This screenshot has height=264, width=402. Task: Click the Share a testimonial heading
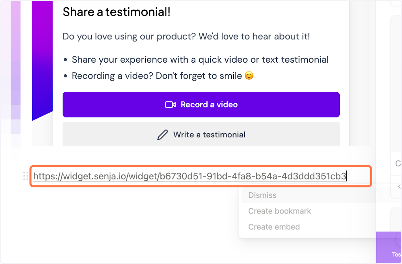click(116, 12)
